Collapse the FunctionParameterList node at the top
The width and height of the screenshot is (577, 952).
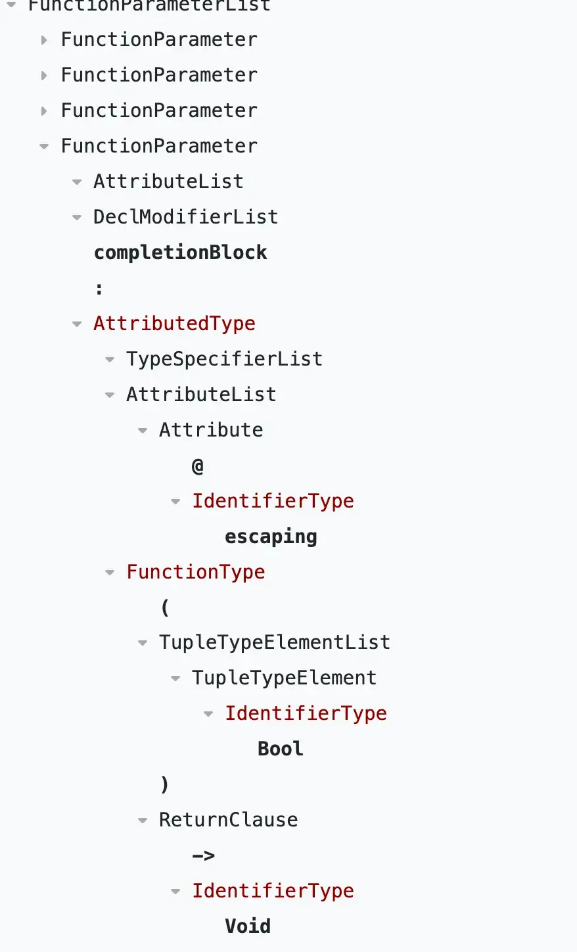click(11, 4)
